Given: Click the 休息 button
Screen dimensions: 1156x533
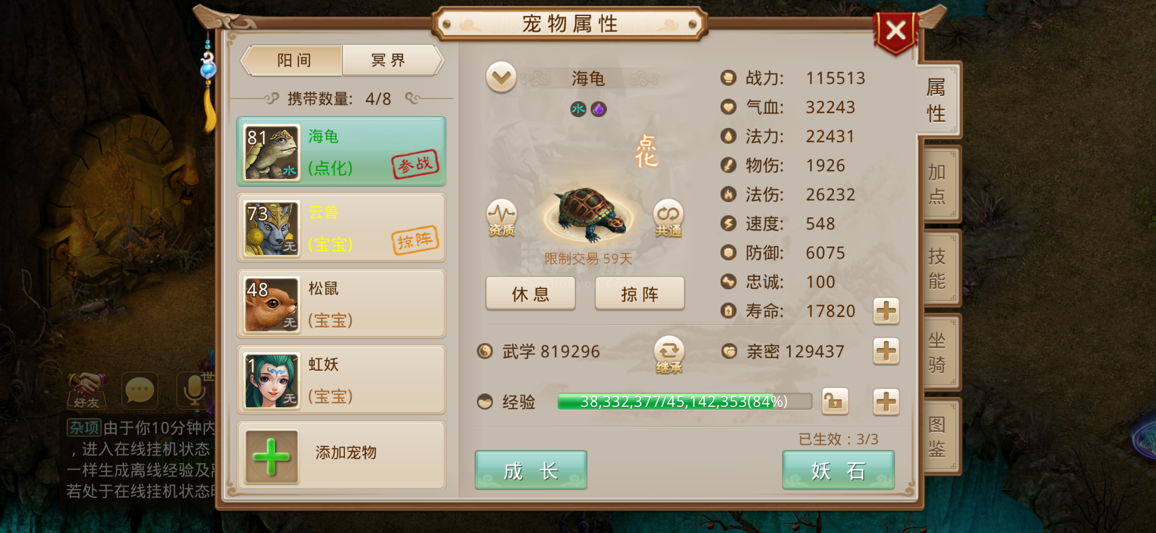Looking at the screenshot, I should tap(531, 294).
